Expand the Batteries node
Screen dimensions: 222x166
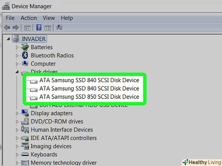tap(17, 47)
